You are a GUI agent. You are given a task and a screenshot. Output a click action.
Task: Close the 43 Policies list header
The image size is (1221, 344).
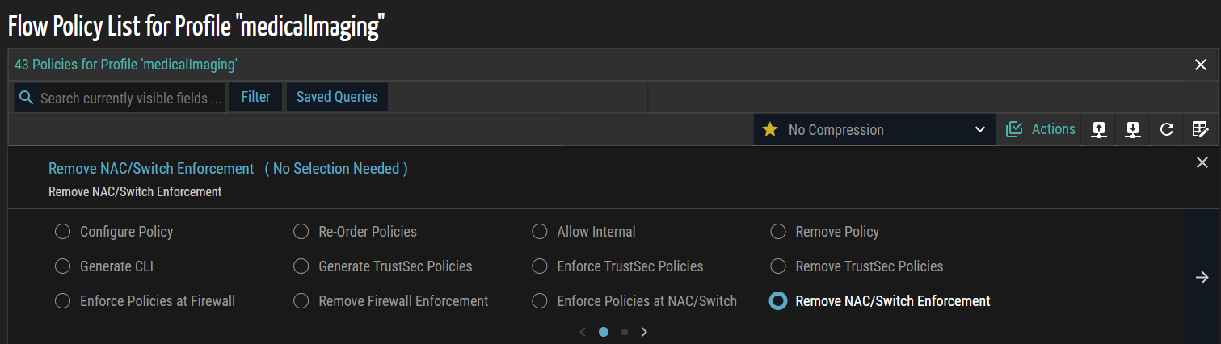tap(1201, 65)
